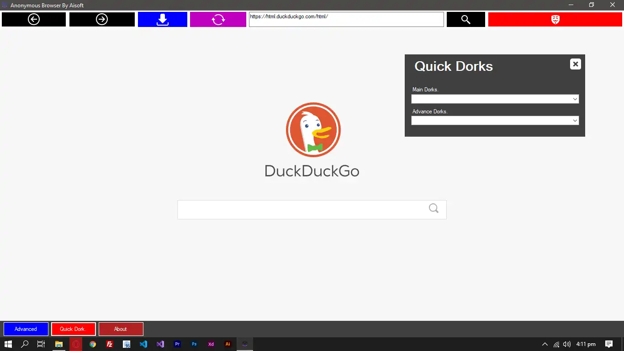Click the black magnifier search button
Viewport: 624px width, 351px height.
coord(466,19)
